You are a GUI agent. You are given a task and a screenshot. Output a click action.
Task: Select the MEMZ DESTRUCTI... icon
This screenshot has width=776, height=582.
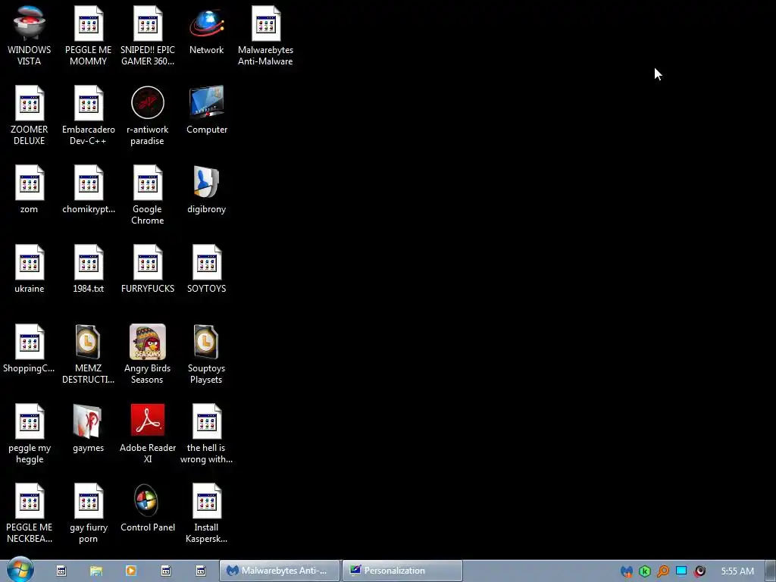[x=88, y=355]
